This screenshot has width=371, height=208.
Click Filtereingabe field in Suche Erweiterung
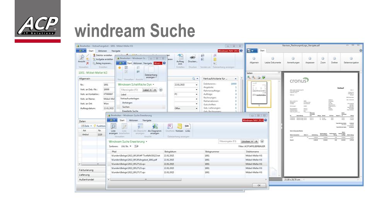[x=229, y=141]
